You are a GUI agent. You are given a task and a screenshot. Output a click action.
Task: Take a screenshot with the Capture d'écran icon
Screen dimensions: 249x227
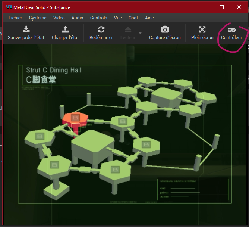[165, 29]
